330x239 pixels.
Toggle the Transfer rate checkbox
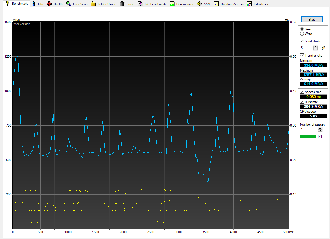[x=302, y=56]
